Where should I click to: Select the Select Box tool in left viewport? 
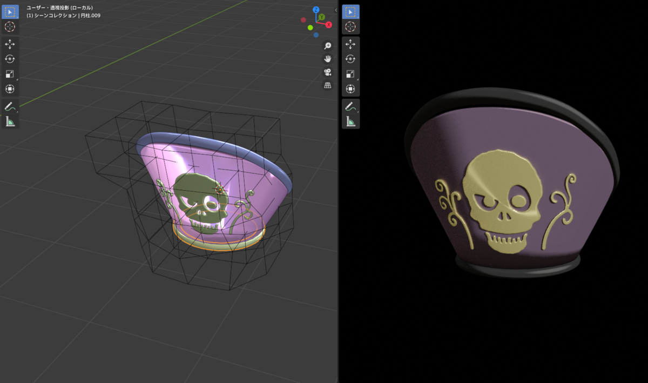click(x=10, y=12)
